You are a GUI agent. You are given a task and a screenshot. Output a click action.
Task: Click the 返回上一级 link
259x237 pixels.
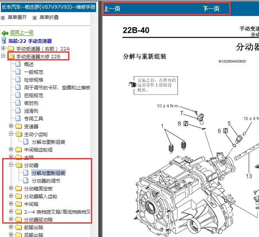pyautogui.click(x=22, y=32)
